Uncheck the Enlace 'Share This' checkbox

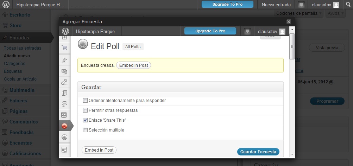click(85, 120)
